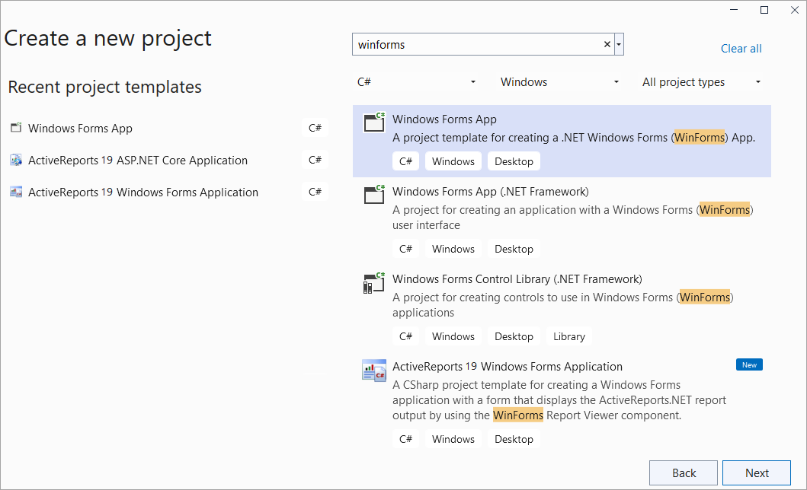Open the C# language filter dropdown
The width and height of the screenshot is (807, 490).
tap(417, 82)
